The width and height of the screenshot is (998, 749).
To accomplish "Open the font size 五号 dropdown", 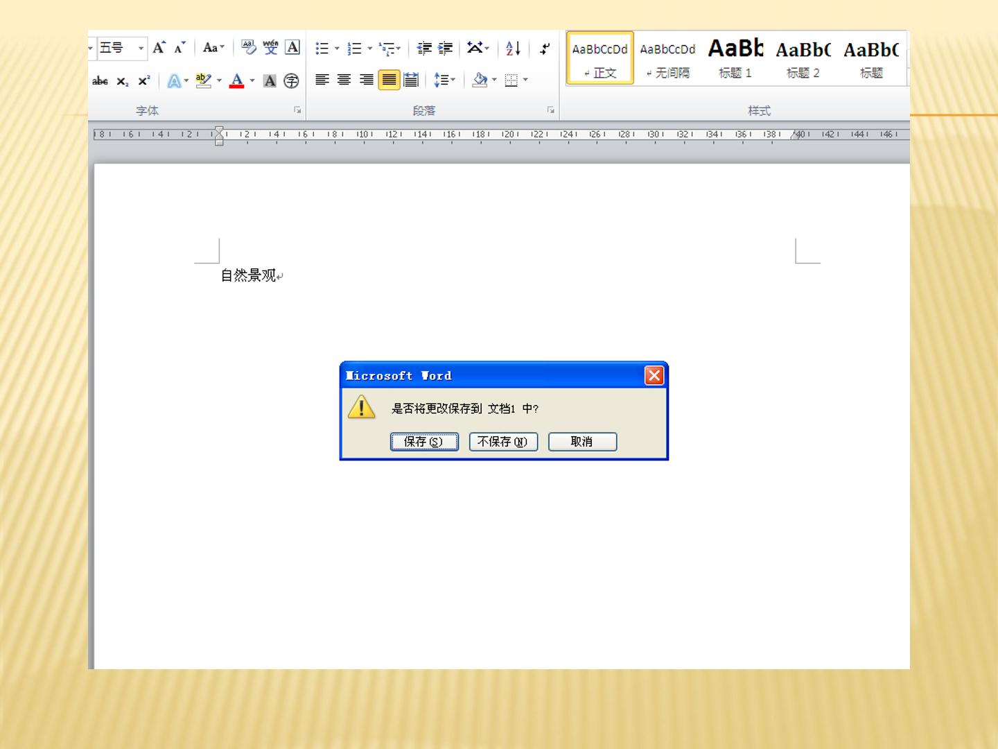I will tap(141, 48).
